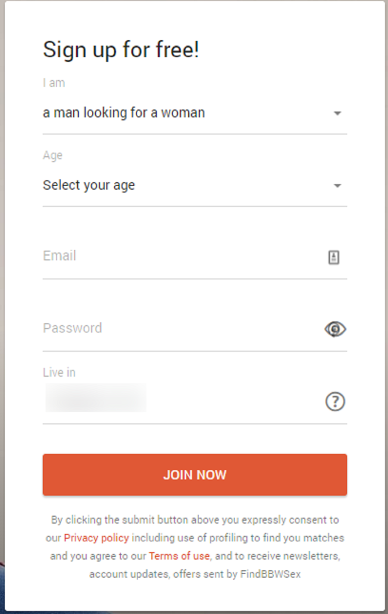Click the 'I am' field label
Viewport: 388px width, 614px height.
coord(54,83)
